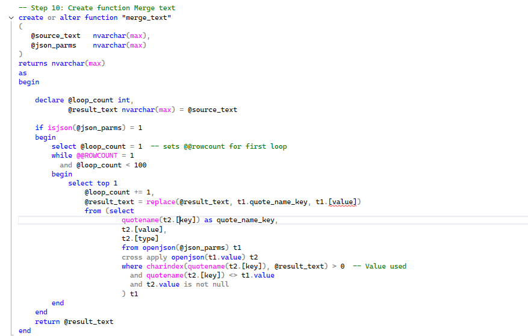Click the 'select top 1' line
The width and height of the screenshot is (528, 336).
click(93, 183)
